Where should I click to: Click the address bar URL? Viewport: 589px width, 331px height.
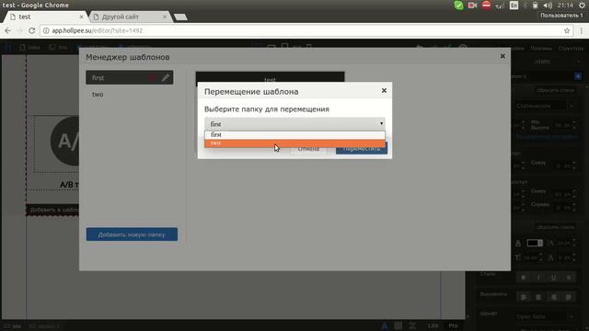click(98, 30)
